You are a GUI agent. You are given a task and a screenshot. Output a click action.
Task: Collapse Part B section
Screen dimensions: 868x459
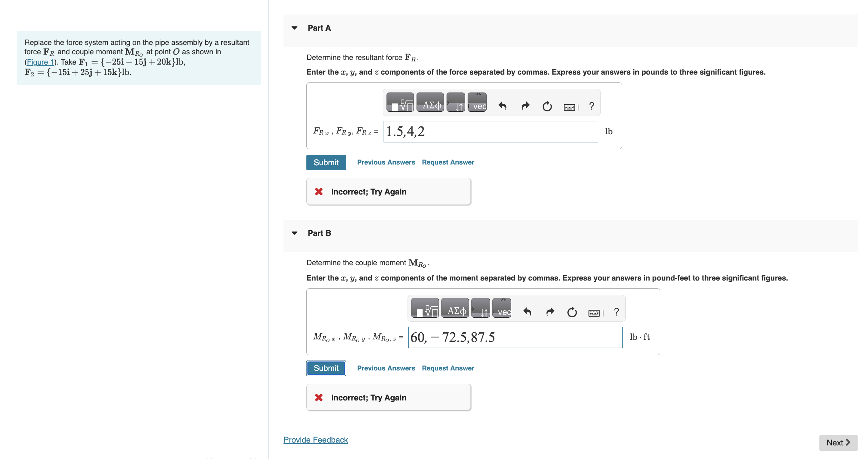[295, 233]
